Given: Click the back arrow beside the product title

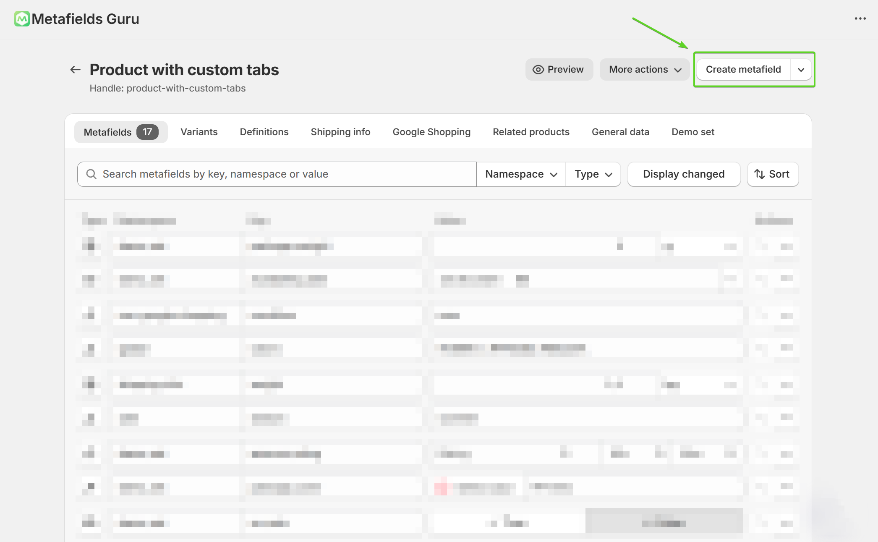Looking at the screenshot, I should click(75, 70).
